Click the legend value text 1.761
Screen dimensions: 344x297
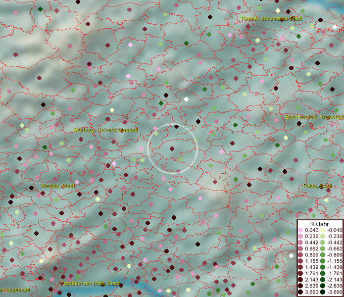click(x=312, y=274)
